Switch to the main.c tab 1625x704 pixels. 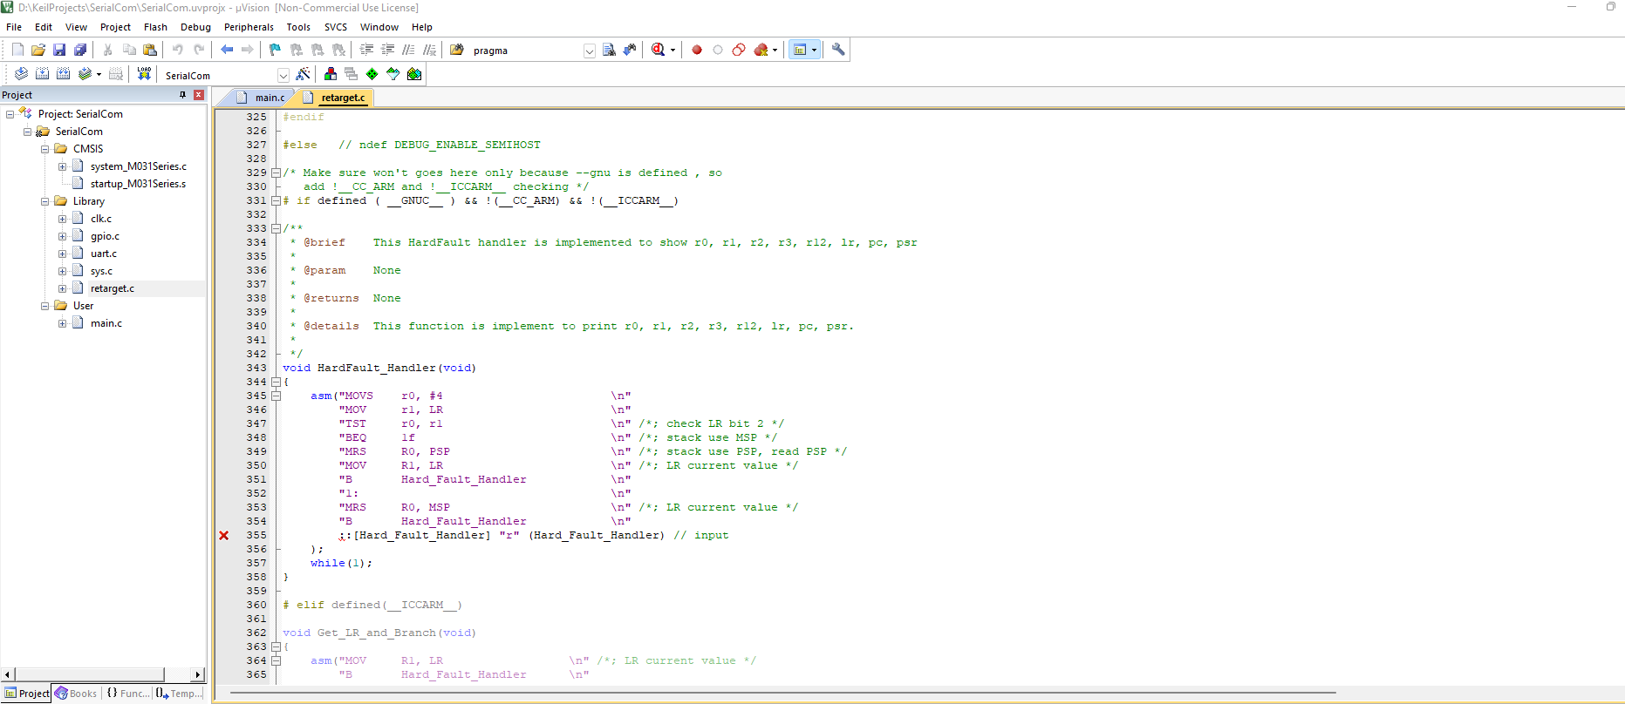tap(261, 98)
